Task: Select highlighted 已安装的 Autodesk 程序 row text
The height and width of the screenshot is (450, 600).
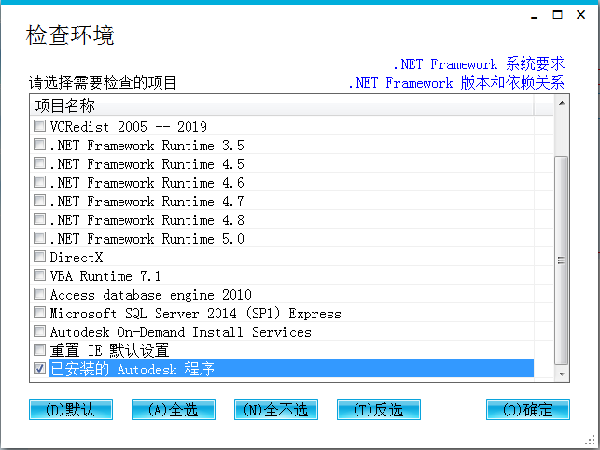Action: 133,369
